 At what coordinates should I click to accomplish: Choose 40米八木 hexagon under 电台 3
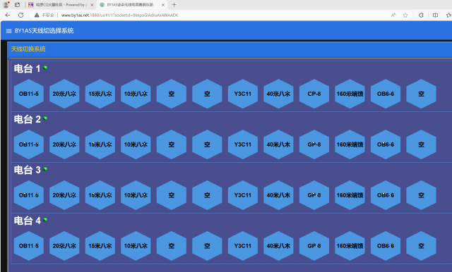pos(278,195)
